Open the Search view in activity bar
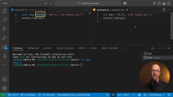Image resolution: width=173 pixels, height=97 pixels. click(x=5, y=20)
